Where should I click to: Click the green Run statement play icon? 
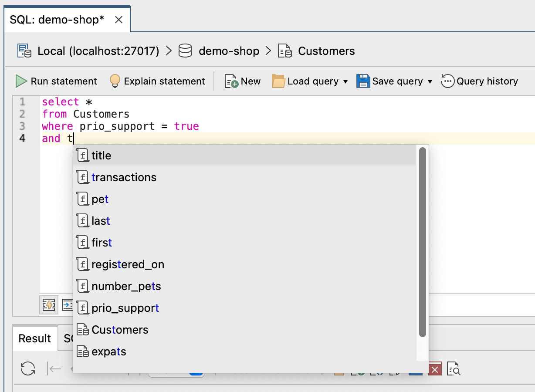click(x=21, y=81)
